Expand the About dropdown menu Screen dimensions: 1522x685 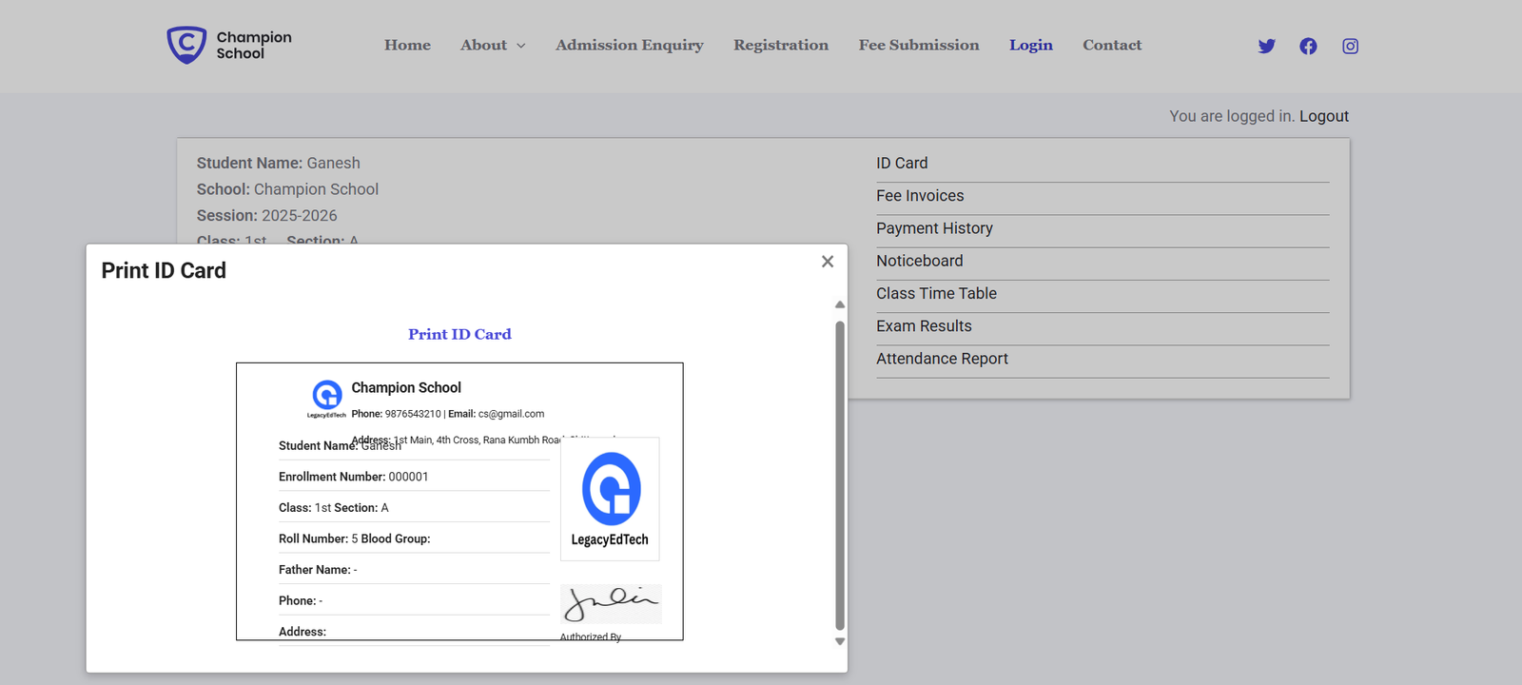[x=493, y=45]
